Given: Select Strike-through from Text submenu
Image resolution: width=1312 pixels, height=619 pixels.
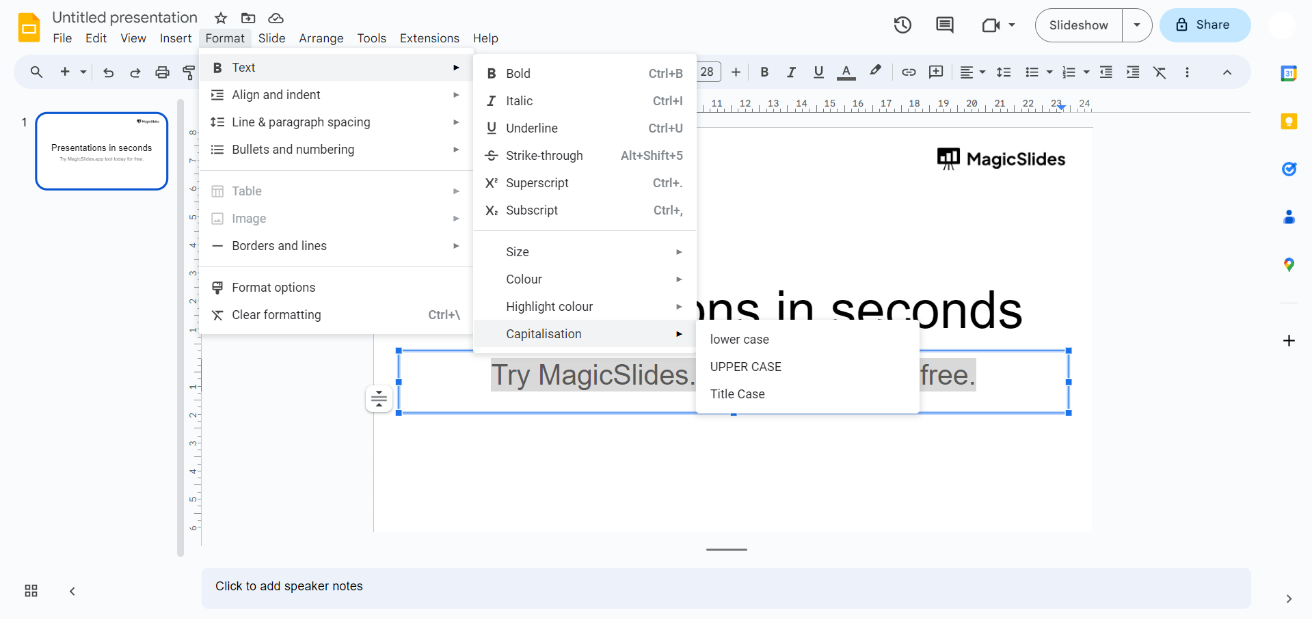Looking at the screenshot, I should coord(585,156).
